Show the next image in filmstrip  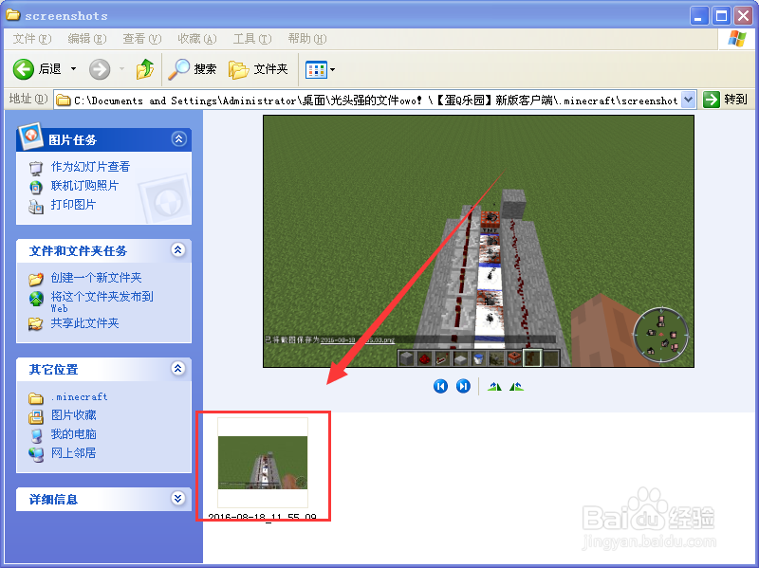(463, 387)
